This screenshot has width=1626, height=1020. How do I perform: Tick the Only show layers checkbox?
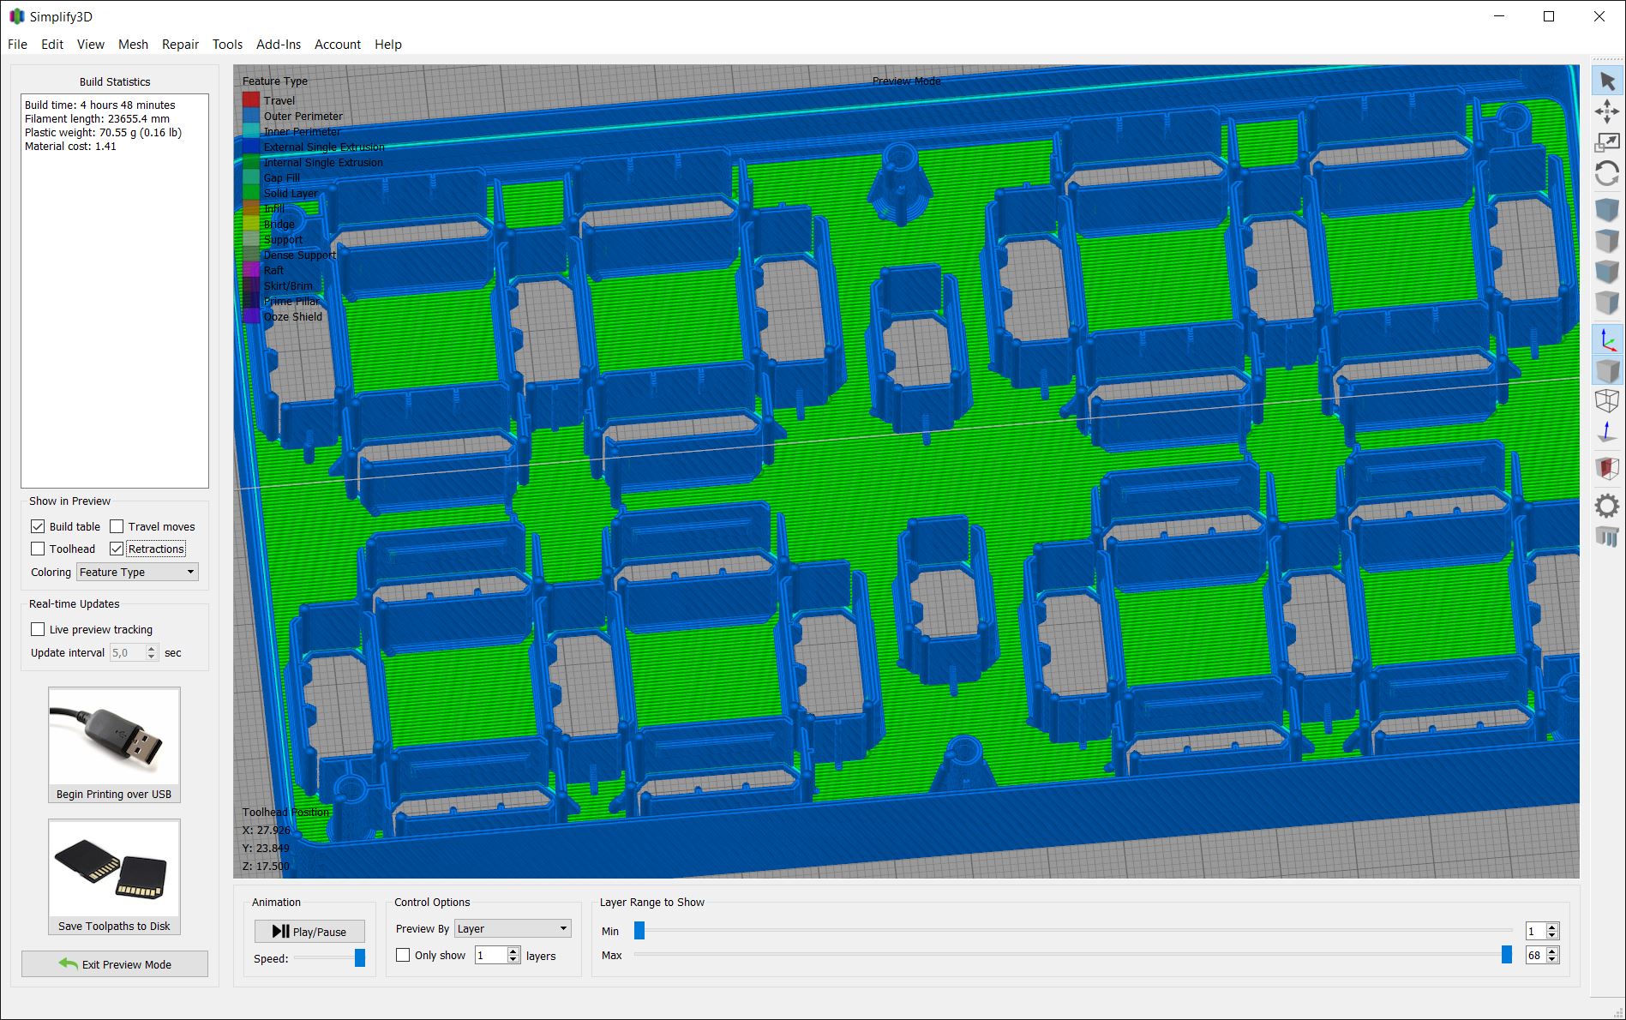[x=403, y=955]
